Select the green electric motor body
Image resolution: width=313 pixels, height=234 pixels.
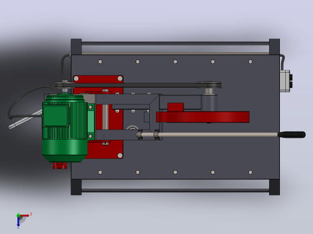pos(64,128)
